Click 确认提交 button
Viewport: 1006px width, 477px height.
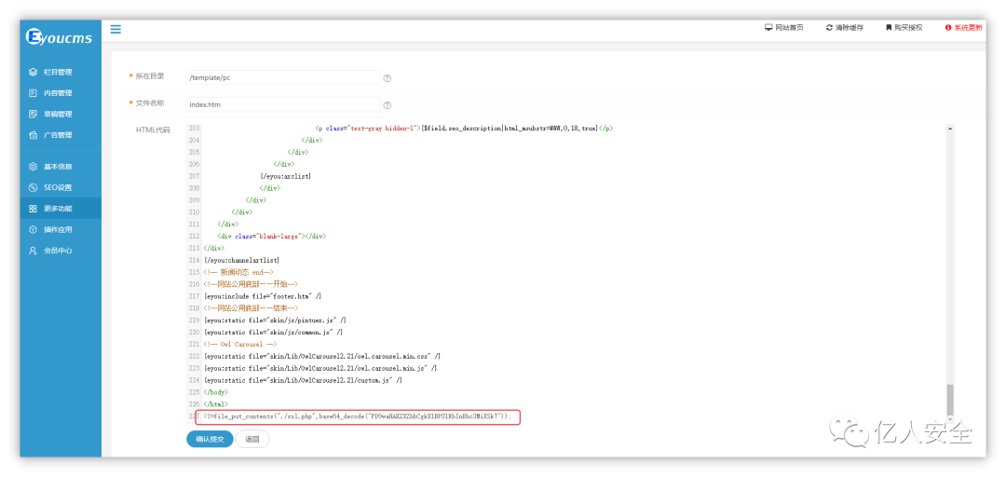210,439
